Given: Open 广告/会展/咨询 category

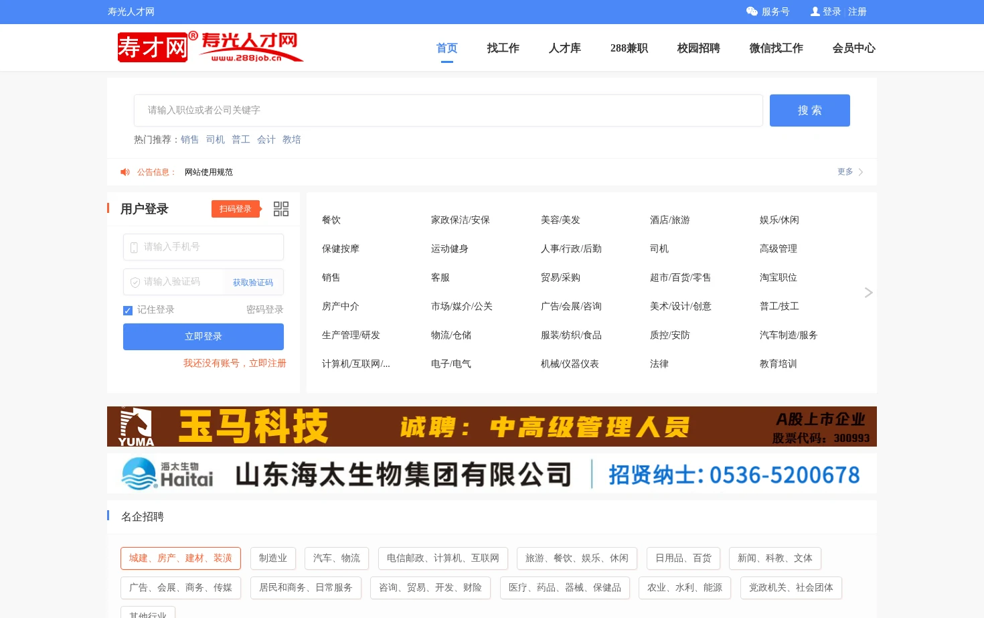Looking at the screenshot, I should (571, 306).
